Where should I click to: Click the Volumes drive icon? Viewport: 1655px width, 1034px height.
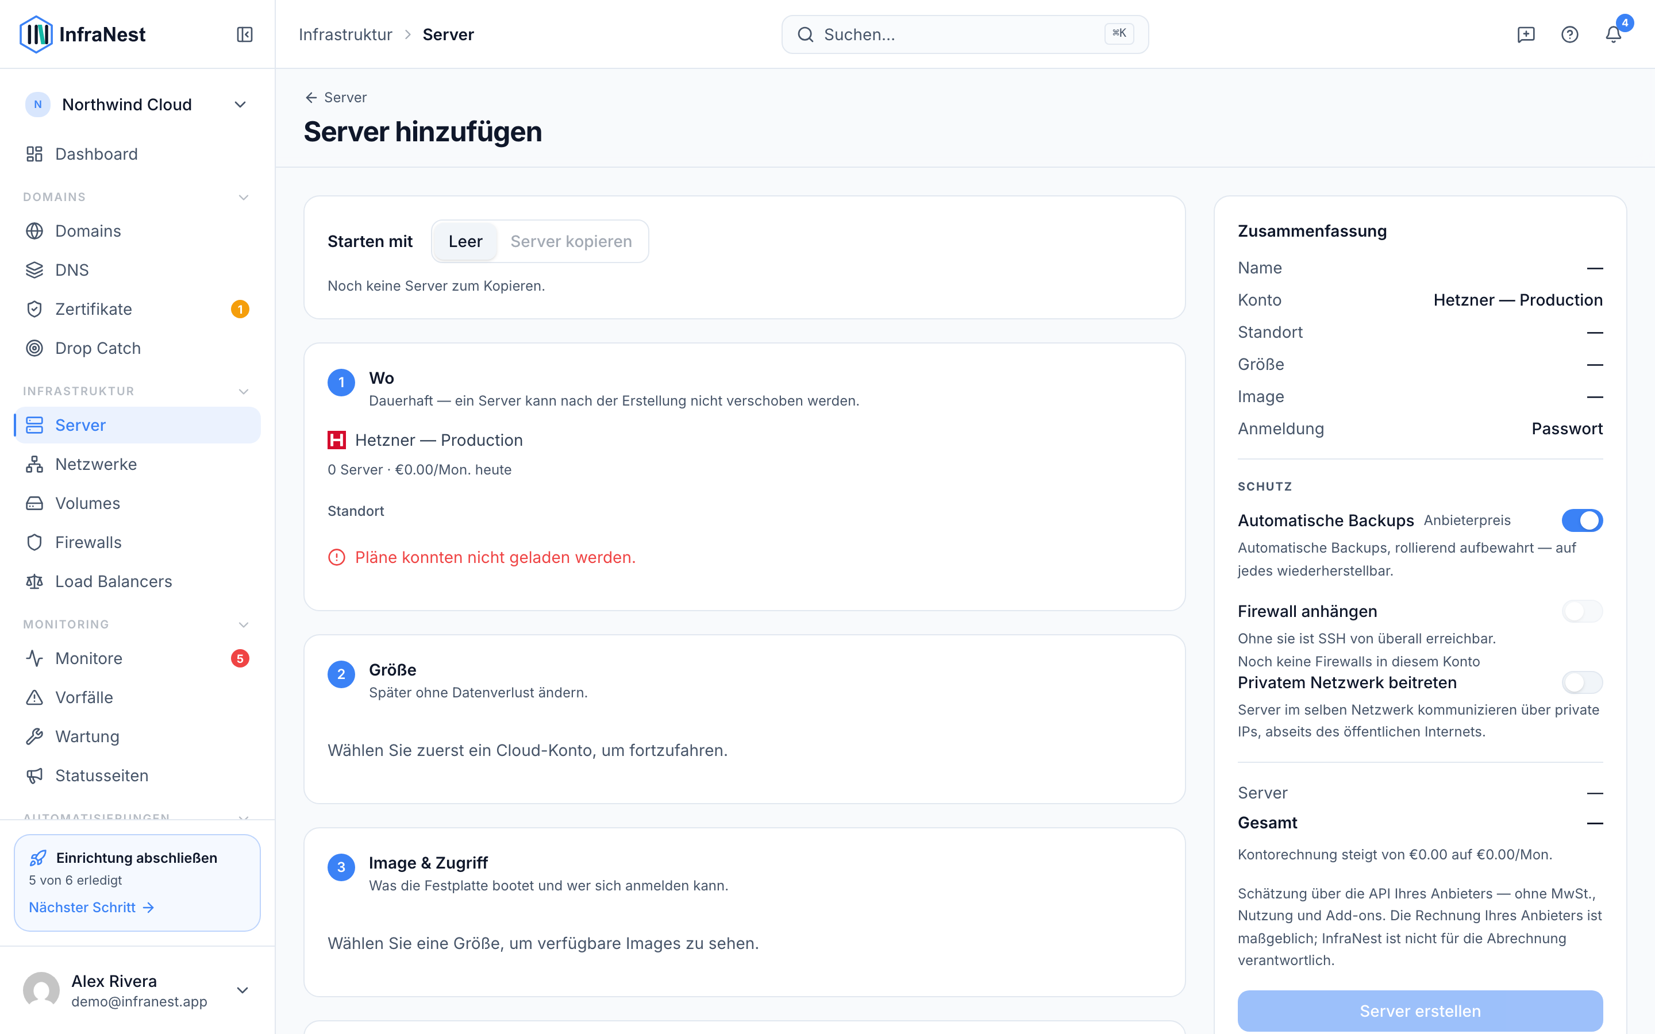[34, 503]
